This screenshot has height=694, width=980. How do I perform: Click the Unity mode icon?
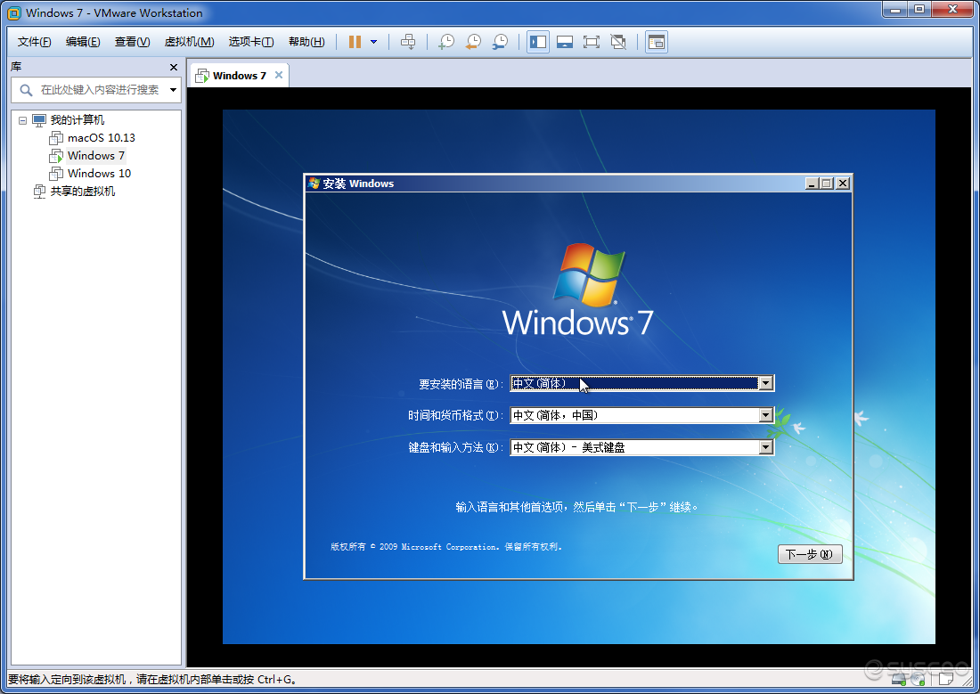coord(618,42)
